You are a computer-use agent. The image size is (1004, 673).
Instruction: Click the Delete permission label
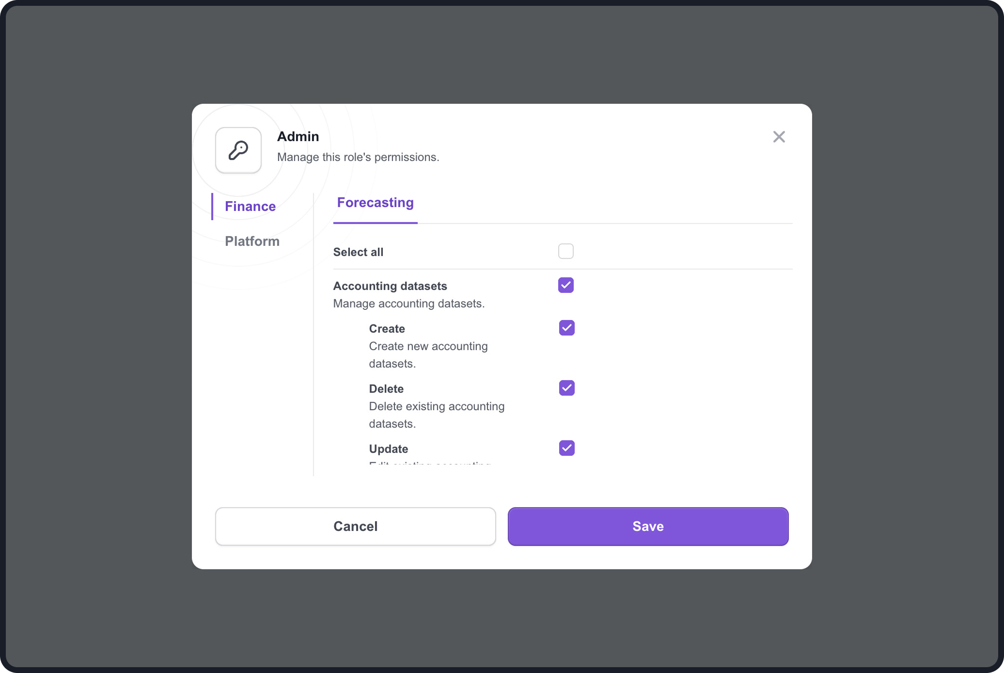click(386, 389)
